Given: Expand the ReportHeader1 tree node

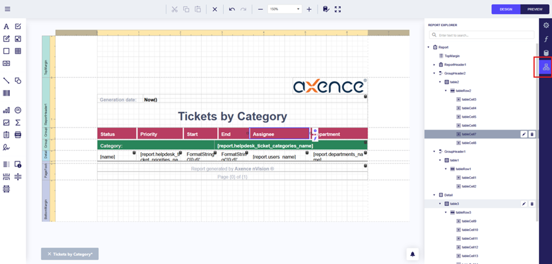Looking at the screenshot, I should (434, 65).
